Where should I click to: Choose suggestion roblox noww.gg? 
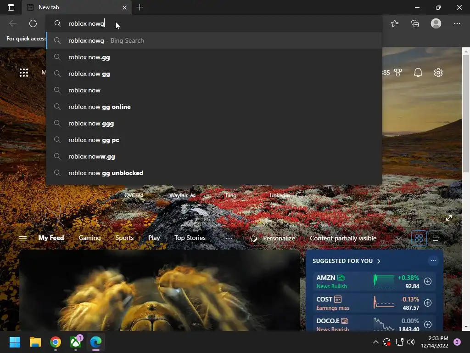pos(214,156)
